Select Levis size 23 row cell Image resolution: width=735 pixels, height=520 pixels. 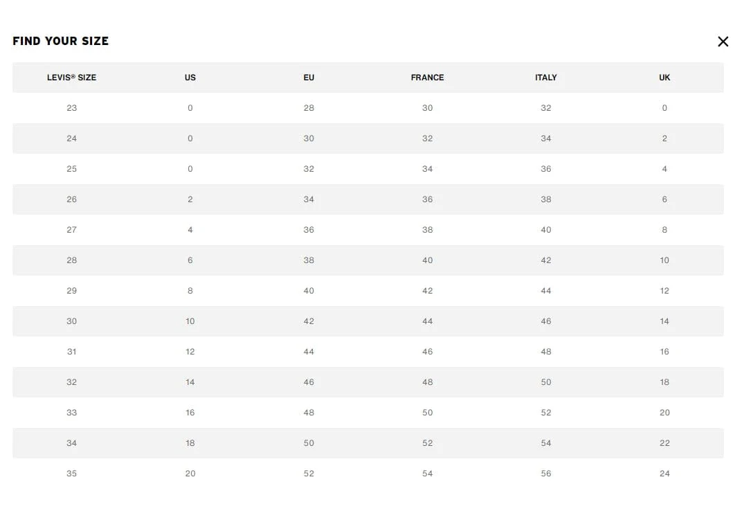(72, 108)
